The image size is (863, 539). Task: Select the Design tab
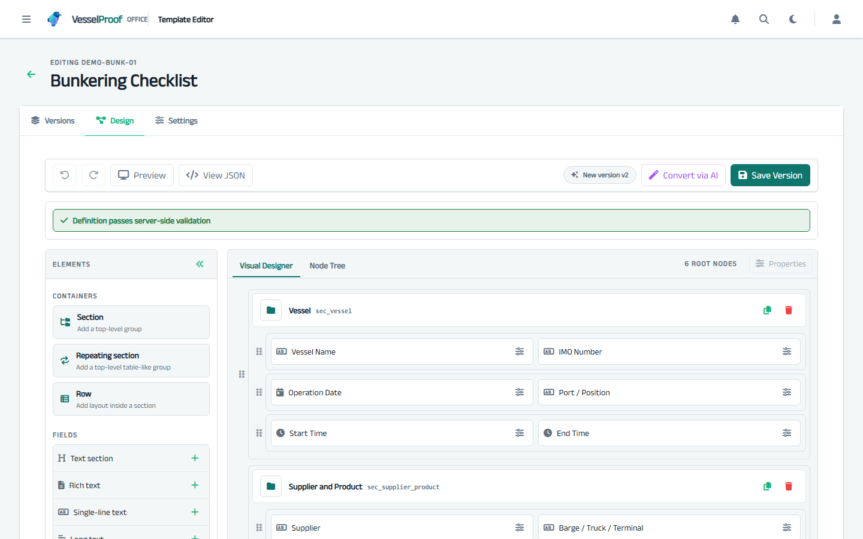pyautogui.click(x=114, y=121)
